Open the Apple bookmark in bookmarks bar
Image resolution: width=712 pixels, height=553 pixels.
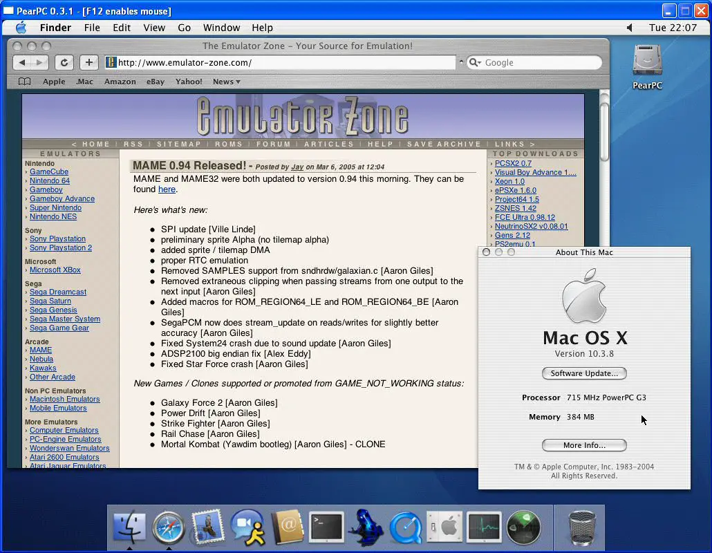pos(54,82)
